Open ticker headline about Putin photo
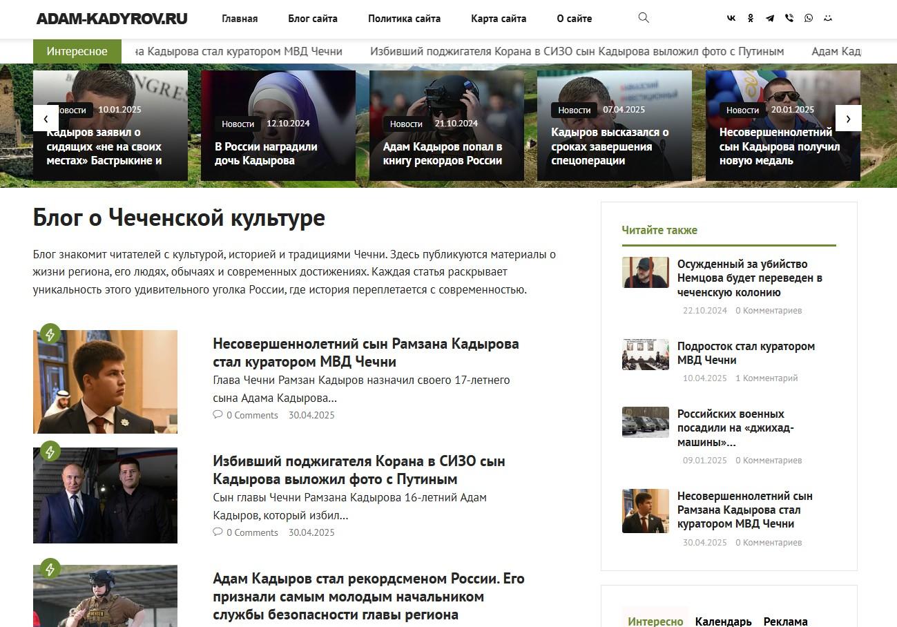The image size is (897, 627). (x=577, y=51)
